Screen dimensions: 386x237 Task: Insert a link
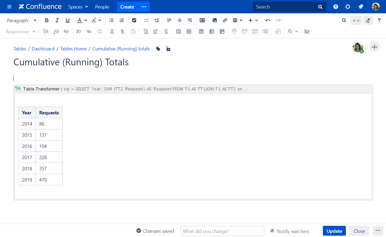click(225, 20)
